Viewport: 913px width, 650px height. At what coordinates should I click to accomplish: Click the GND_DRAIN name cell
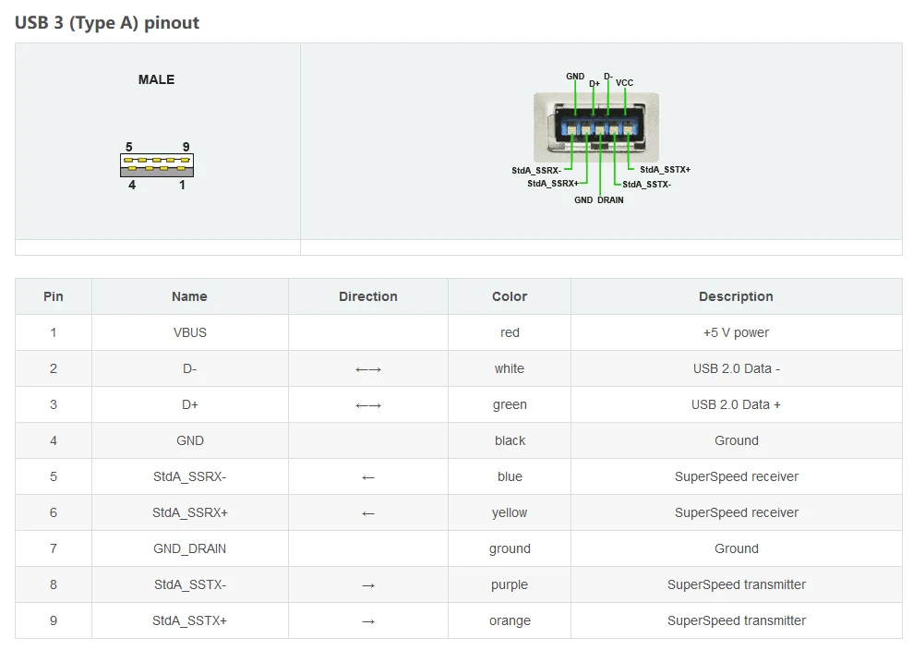190,548
